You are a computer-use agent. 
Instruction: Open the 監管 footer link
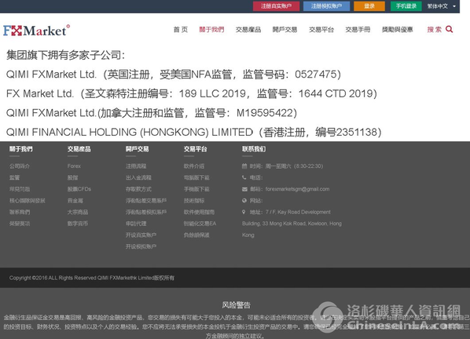tap(14, 177)
